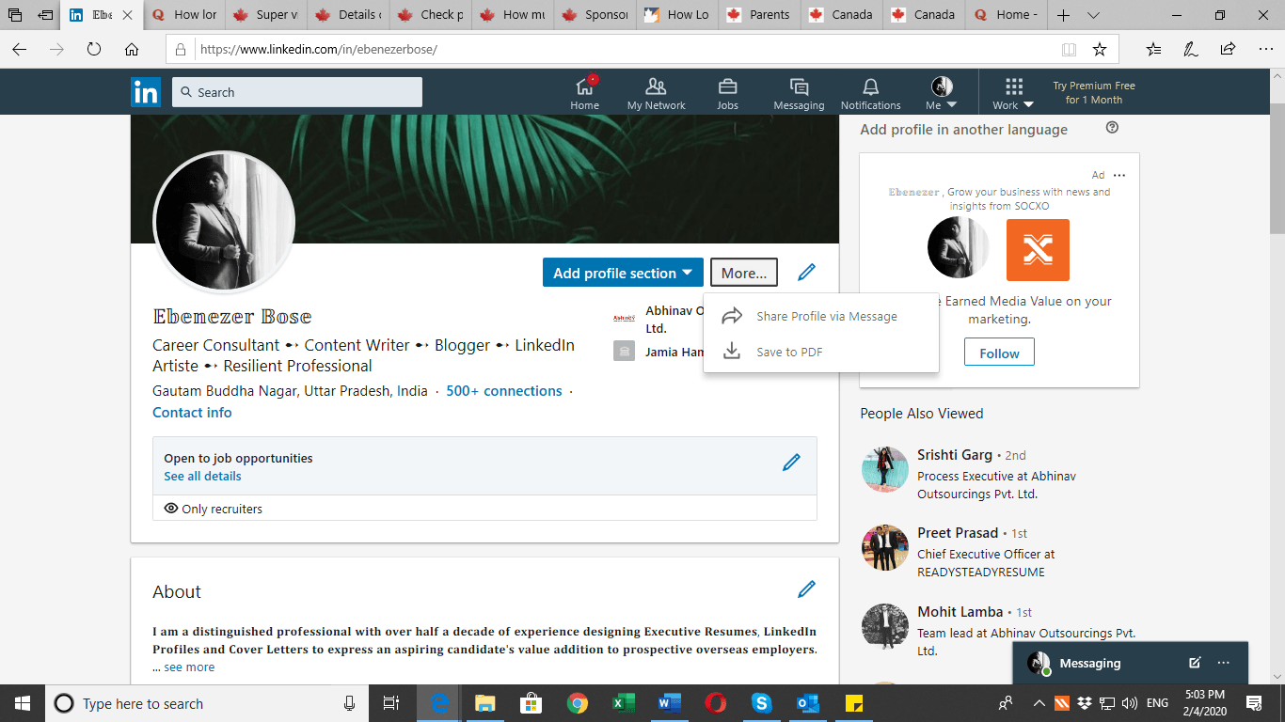Open the Notifications bell
This screenshot has height=722, width=1285.
(x=870, y=92)
